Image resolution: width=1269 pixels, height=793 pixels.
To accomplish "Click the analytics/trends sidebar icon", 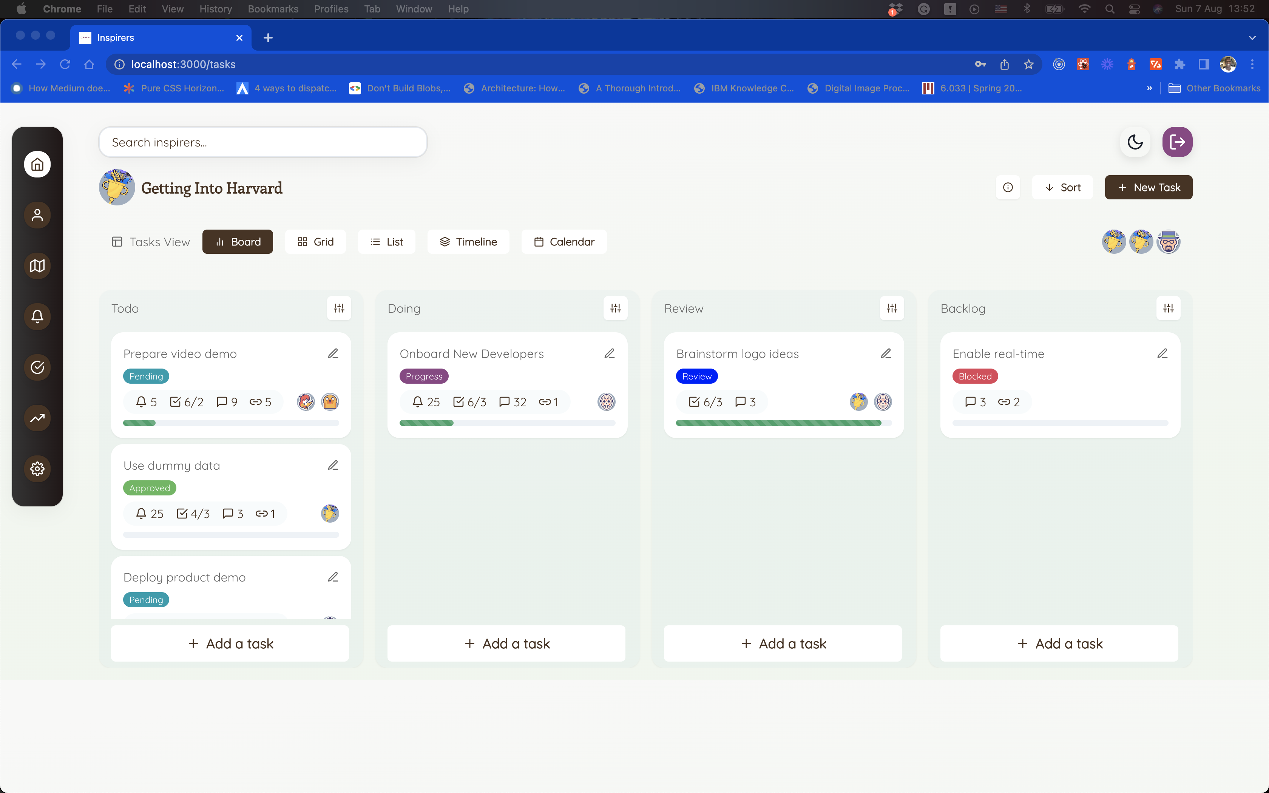I will [37, 418].
